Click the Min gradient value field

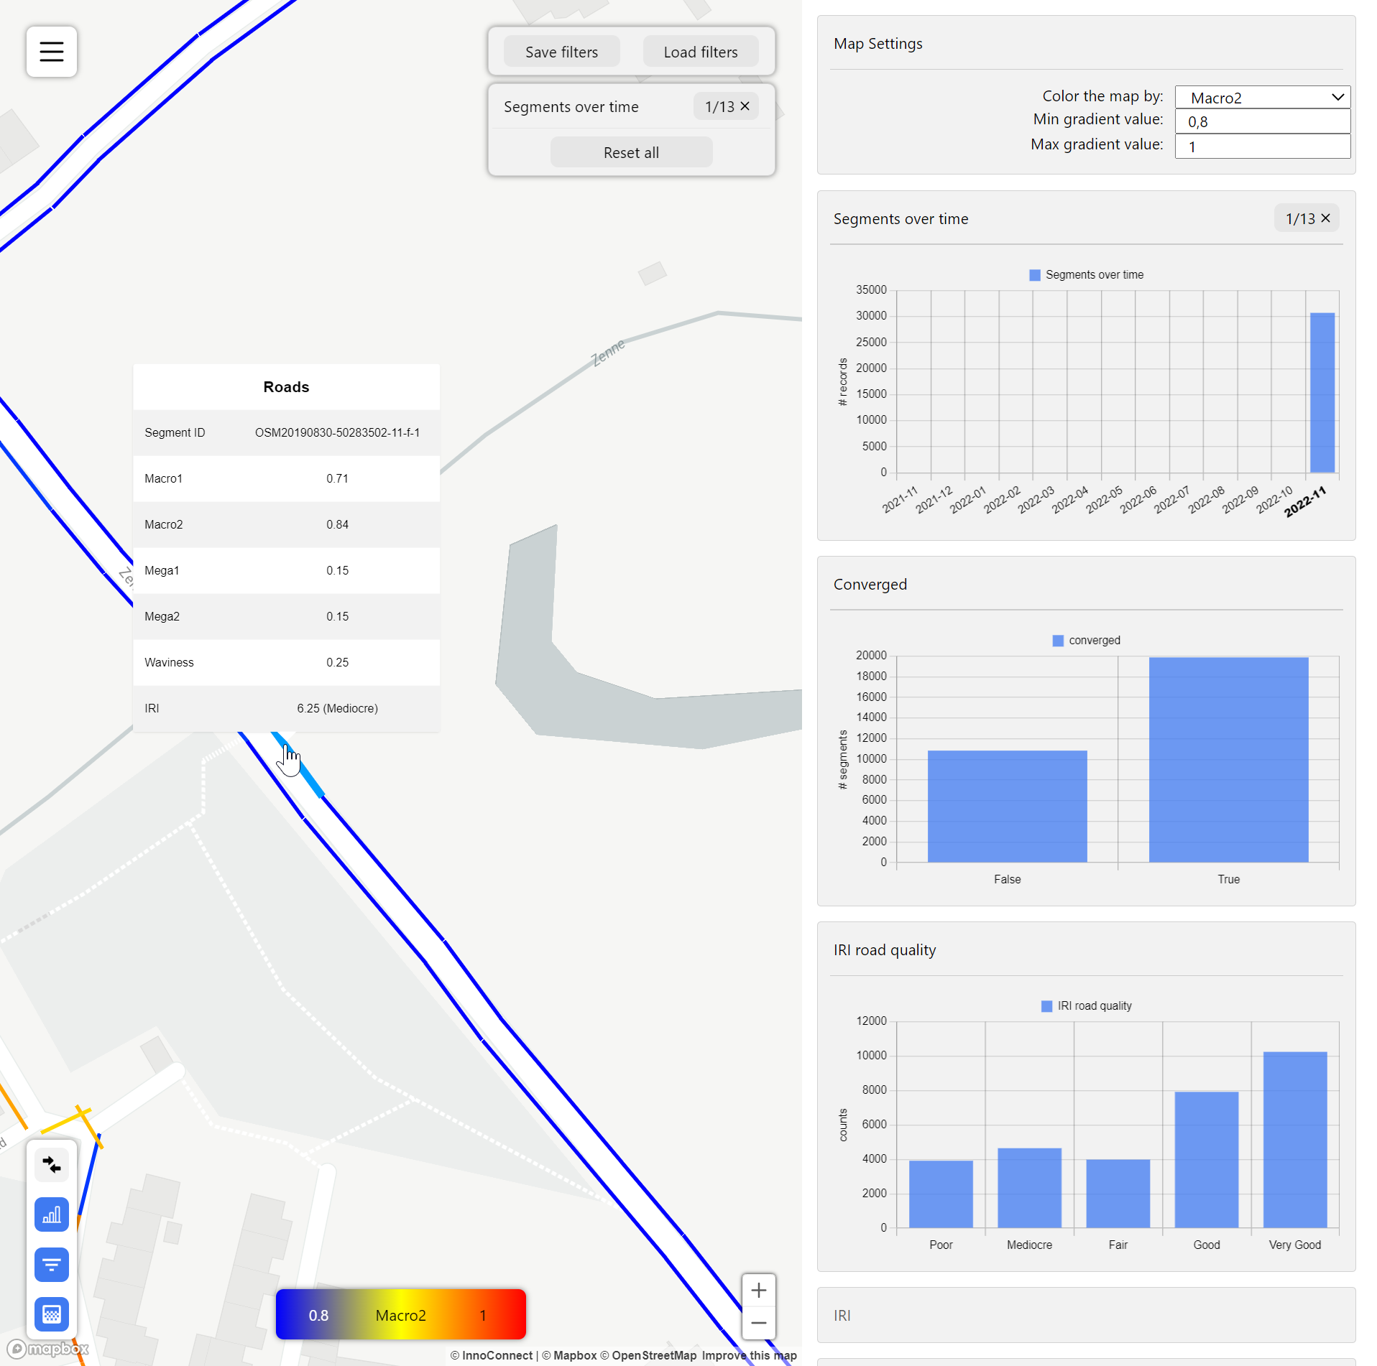[x=1262, y=122]
